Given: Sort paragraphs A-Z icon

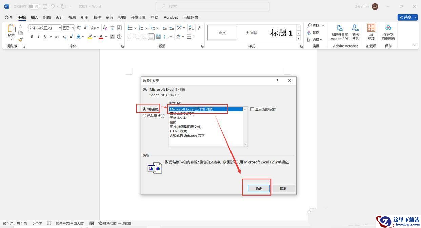Looking at the screenshot, I should click(x=192, y=28).
